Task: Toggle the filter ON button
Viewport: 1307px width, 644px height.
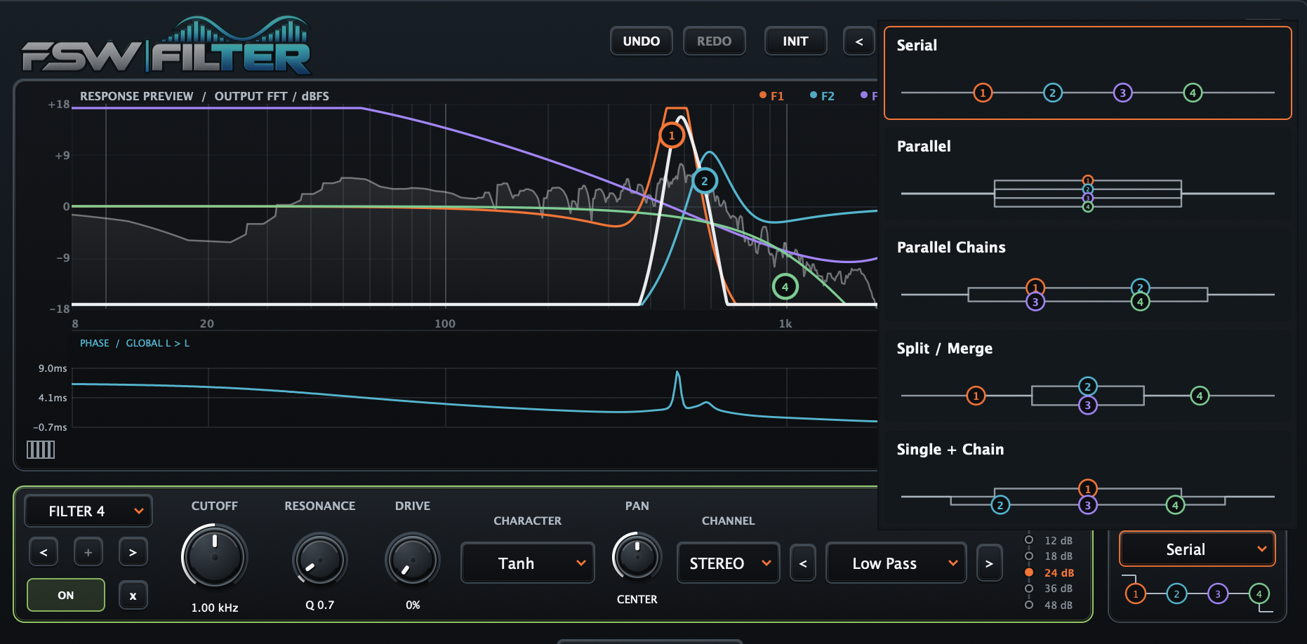Action: 66,595
